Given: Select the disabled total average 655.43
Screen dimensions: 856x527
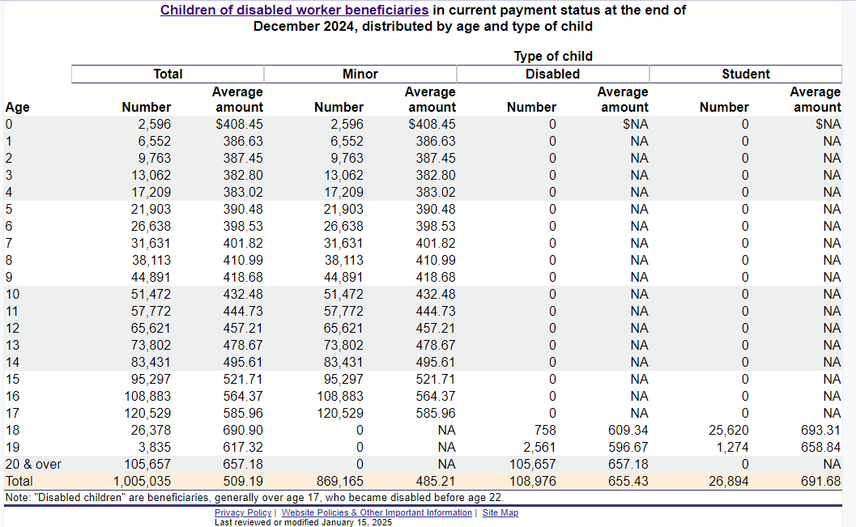Looking at the screenshot, I should tap(628, 481).
